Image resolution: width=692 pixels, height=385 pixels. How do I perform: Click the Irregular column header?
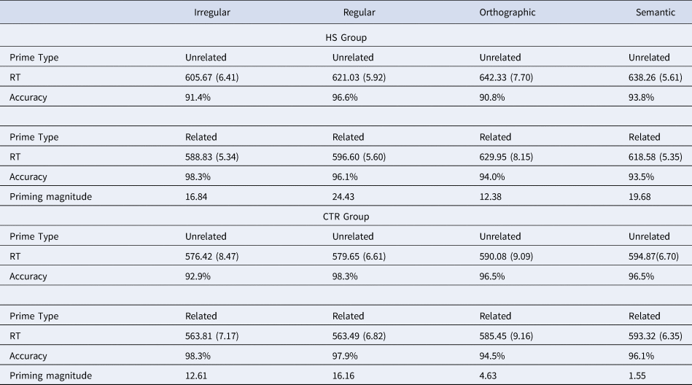(x=212, y=12)
